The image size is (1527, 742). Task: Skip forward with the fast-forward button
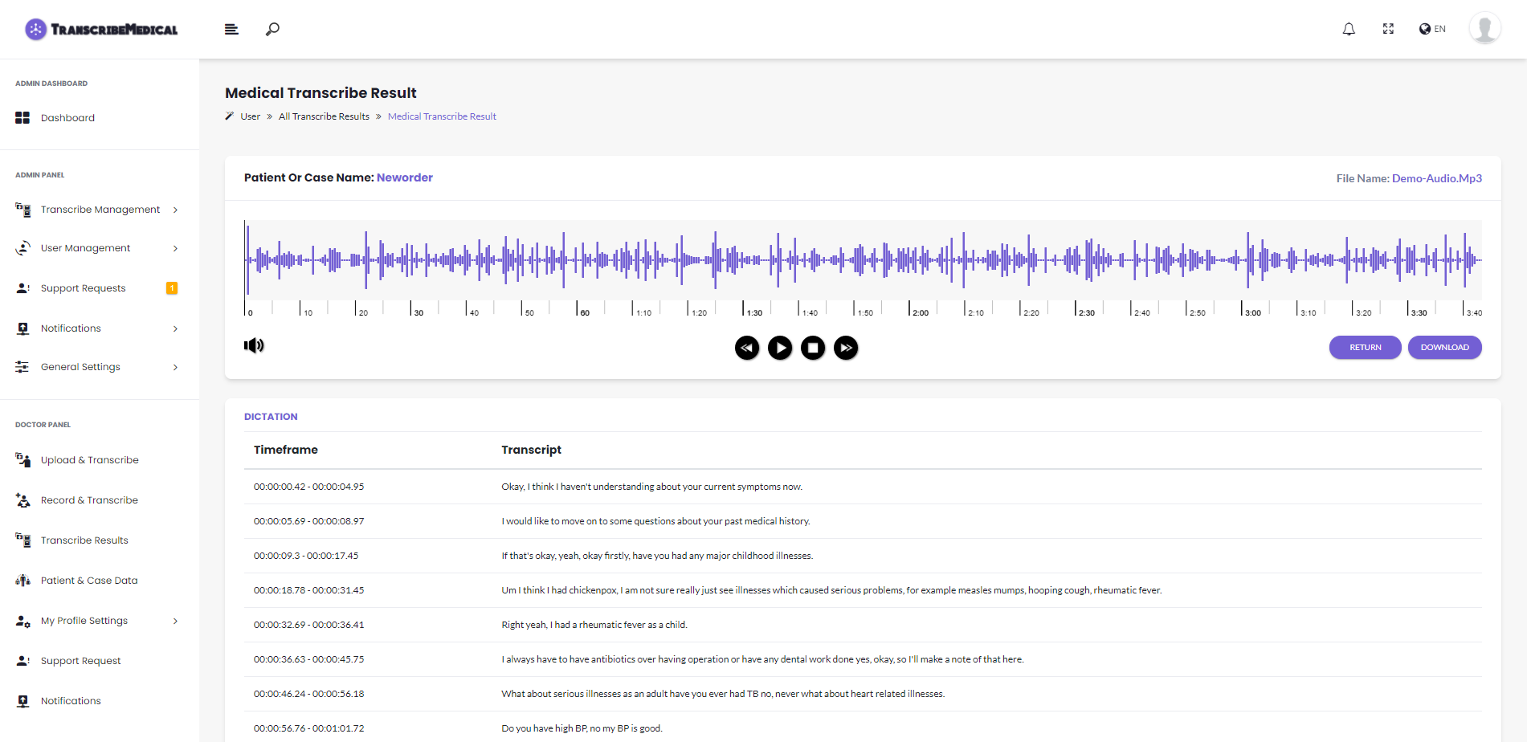tap(846, 348)
